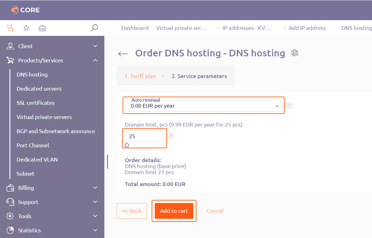
Task: Open search with the magnifier icon
Action: click(95, 28)
